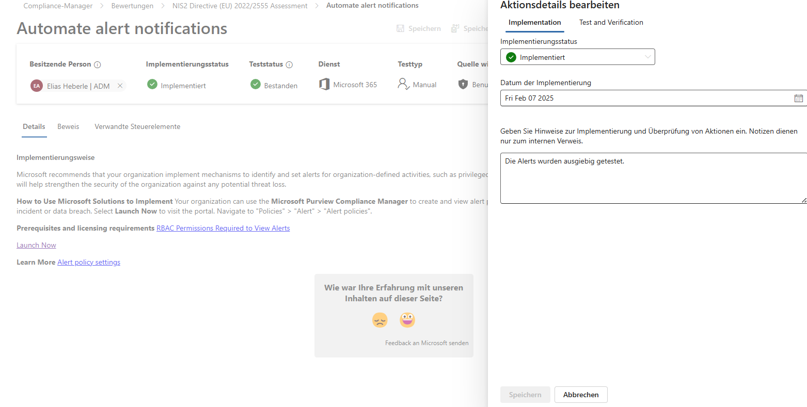This screenshot has height=407, width=807.
Task: Click the Manual test type person icon
Action: pyautogui.click(x=403, y=84)
